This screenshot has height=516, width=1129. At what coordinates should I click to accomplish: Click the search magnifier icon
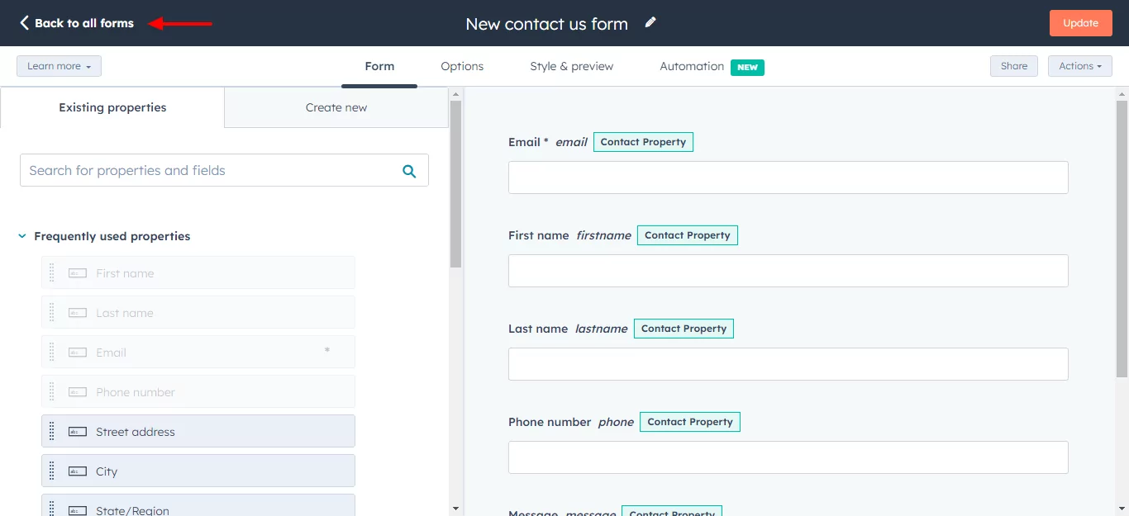[409, 171]
